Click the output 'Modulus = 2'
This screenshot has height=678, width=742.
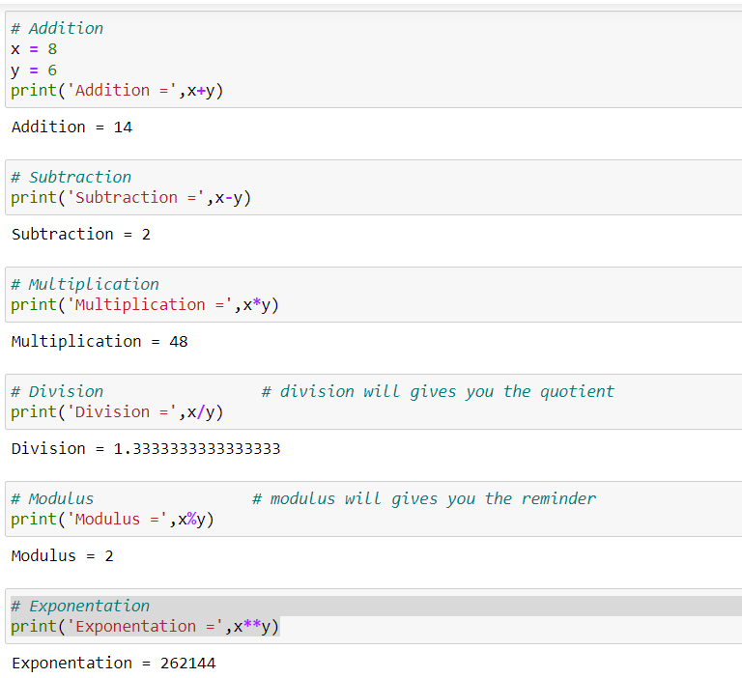point(63,556)
